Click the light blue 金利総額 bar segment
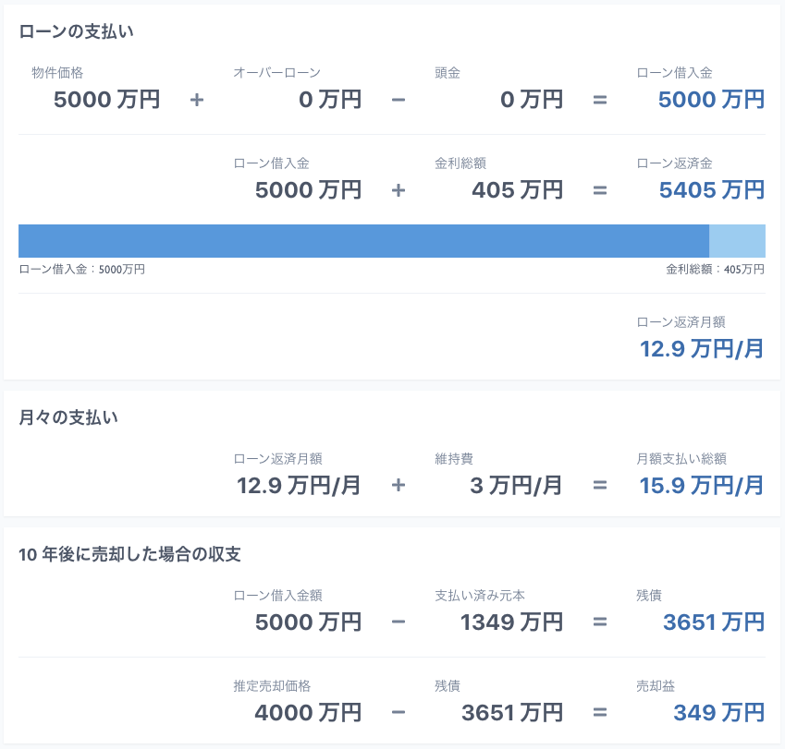Screen dimensions: 785x749 737,239
